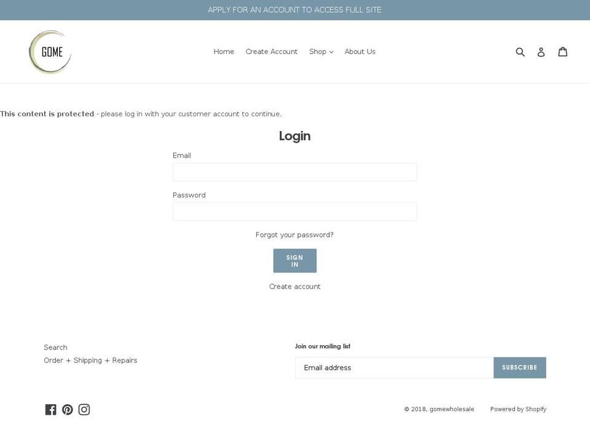Click Powered by Shopify link
Screen dimensions: 590x443
[x=518, y=409]
